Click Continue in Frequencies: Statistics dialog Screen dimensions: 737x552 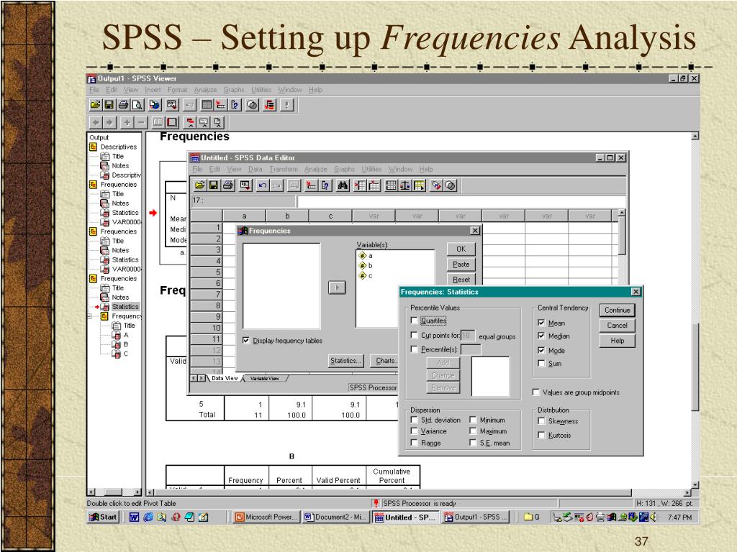(x=617, y=310)
